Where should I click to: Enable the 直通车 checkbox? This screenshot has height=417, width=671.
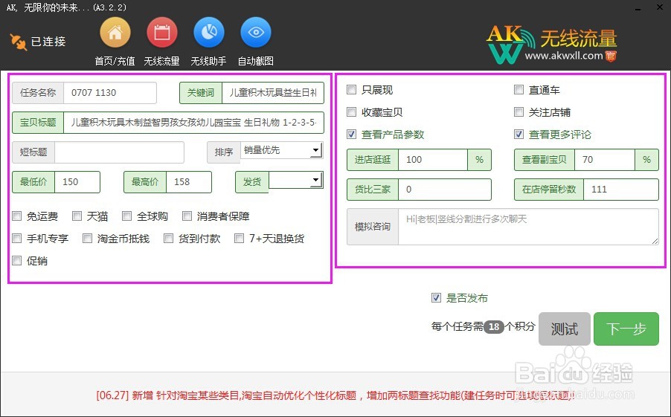click(518, 90)
